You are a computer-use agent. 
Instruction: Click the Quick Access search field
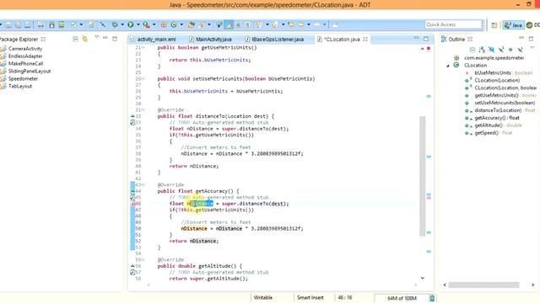pyautogui.click(x=453, y=24)
